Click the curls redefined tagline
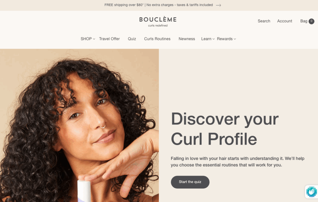 [x=158, y=25]
